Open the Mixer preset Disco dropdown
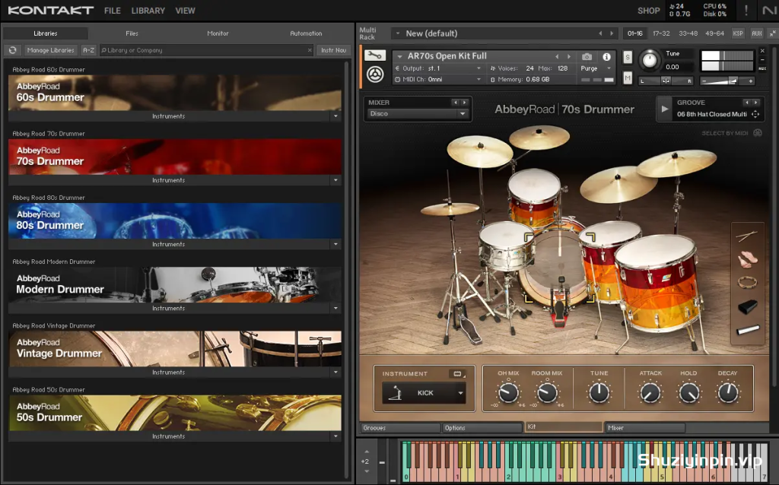Viewport: 779px width, 485px height. pyautogui.click(x=418, y=114)
